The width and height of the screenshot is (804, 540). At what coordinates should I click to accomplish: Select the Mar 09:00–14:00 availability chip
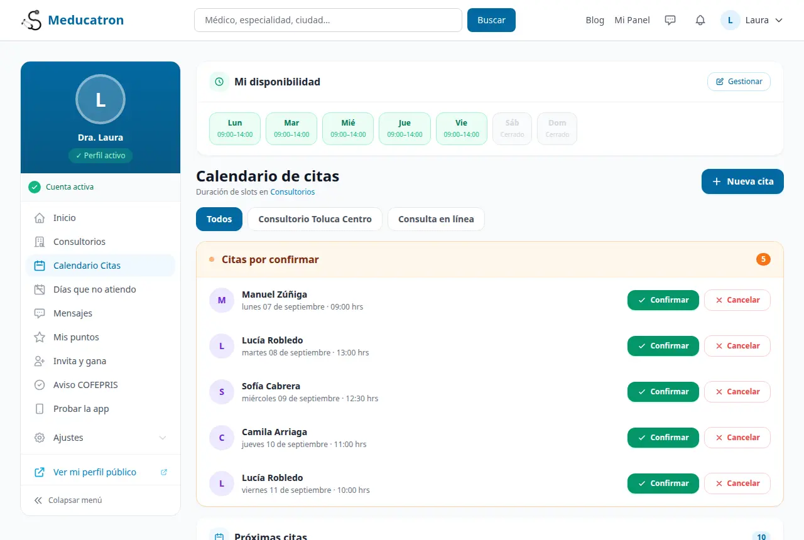click(x=291, y=129)
